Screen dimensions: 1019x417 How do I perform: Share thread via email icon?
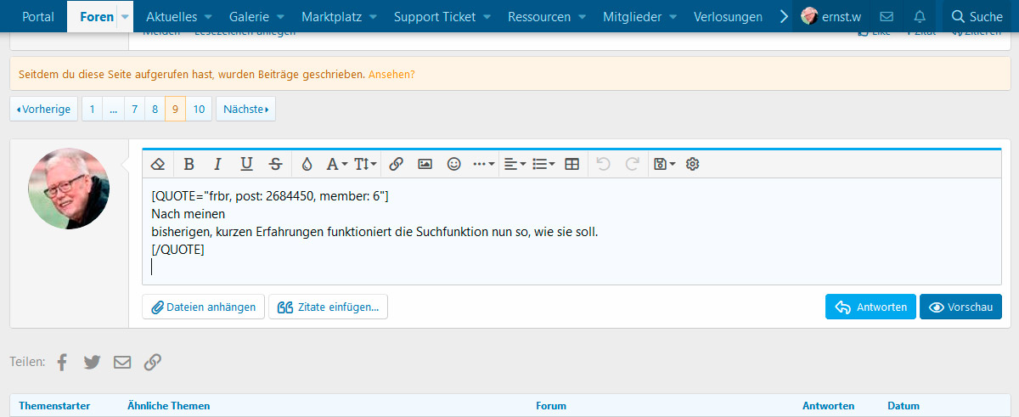122,363
